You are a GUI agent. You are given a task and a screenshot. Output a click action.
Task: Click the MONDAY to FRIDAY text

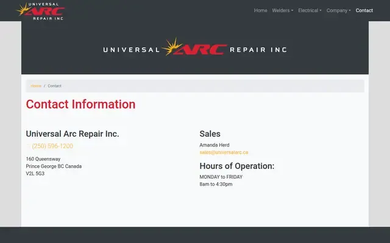[x=221, y=177]
